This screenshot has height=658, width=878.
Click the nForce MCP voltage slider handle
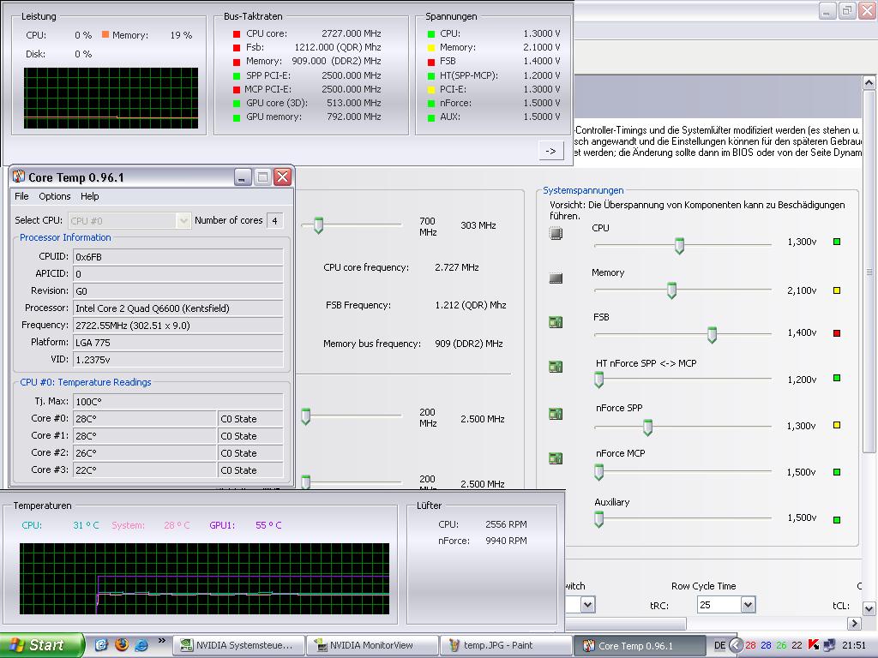tap(599, 472)
